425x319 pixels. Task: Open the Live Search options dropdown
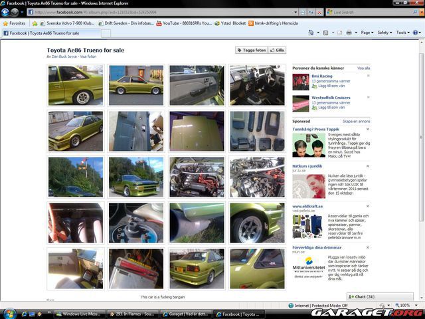pos(420,12)
